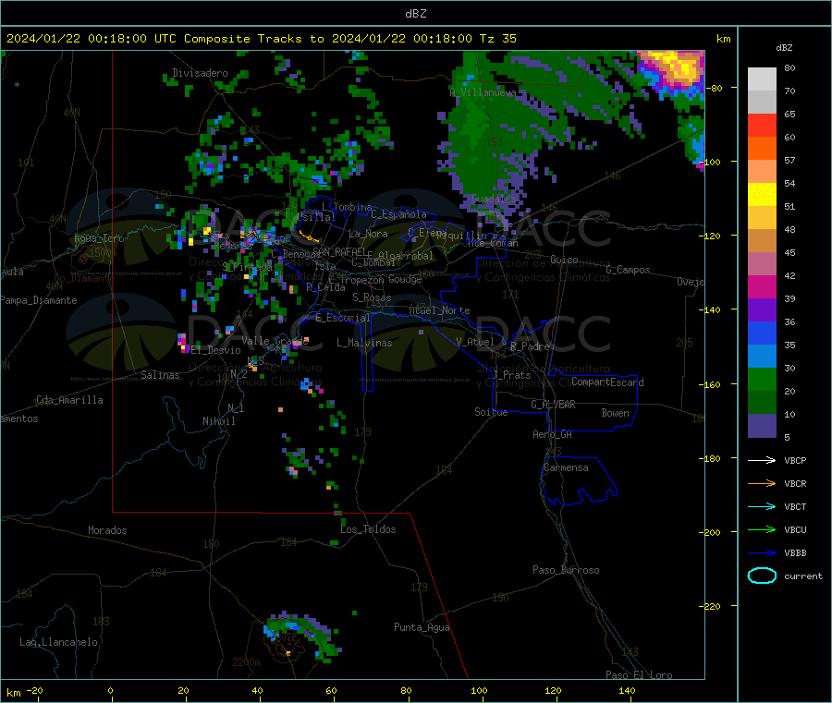Click the white VBCP arrow legend icon
This screenshot has height=703, width=832.
tap(762, 460)
